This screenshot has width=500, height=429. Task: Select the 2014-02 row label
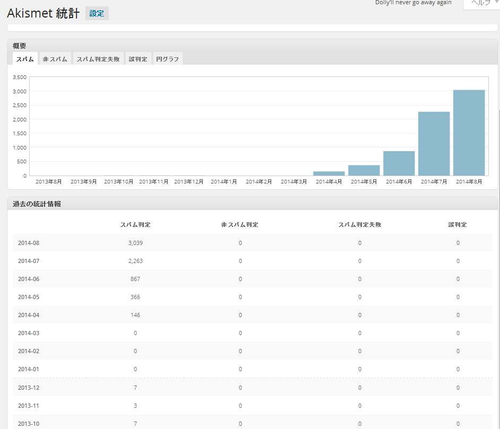click(29, 351)
